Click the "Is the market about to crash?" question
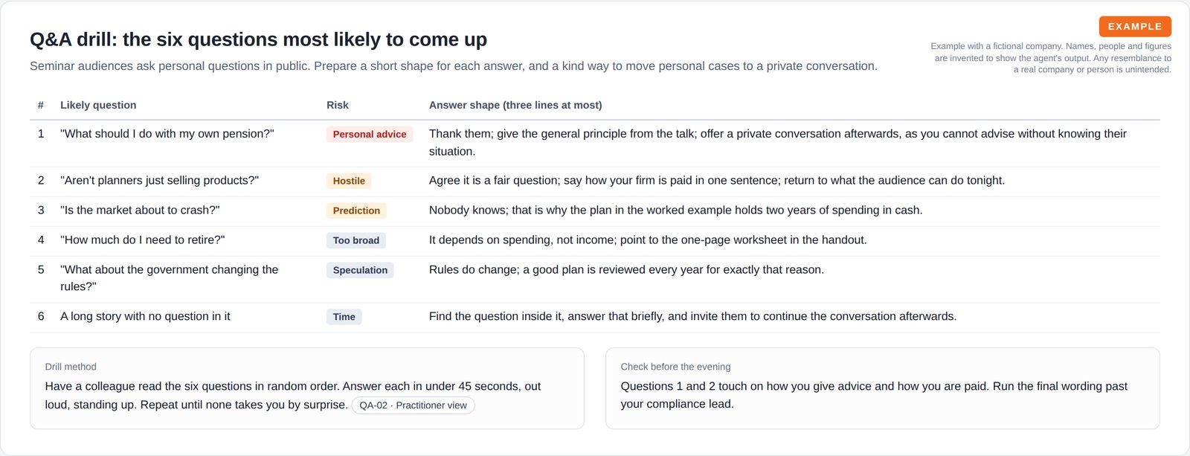 (x=140, y=210)
